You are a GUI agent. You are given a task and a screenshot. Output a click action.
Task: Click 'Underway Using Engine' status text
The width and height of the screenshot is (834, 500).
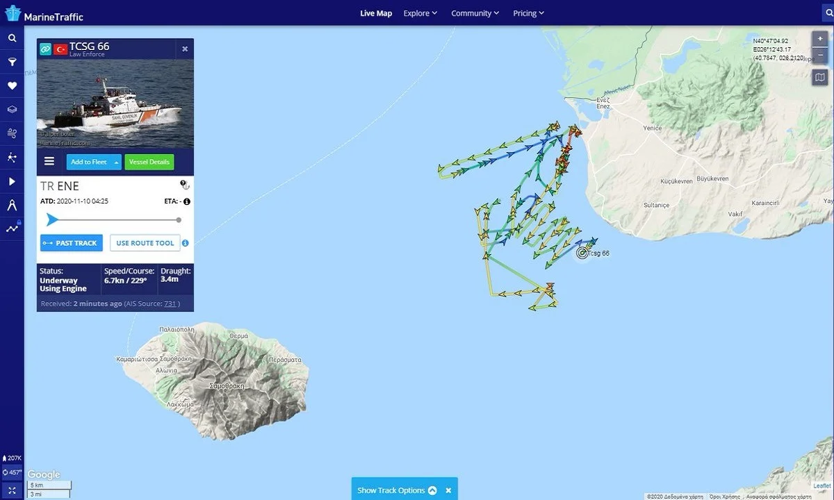click(x=63, y=285)
